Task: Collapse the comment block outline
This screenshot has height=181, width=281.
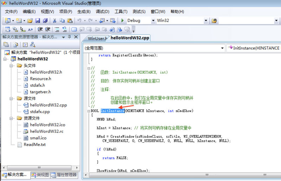Action: (x=89, y=68)
